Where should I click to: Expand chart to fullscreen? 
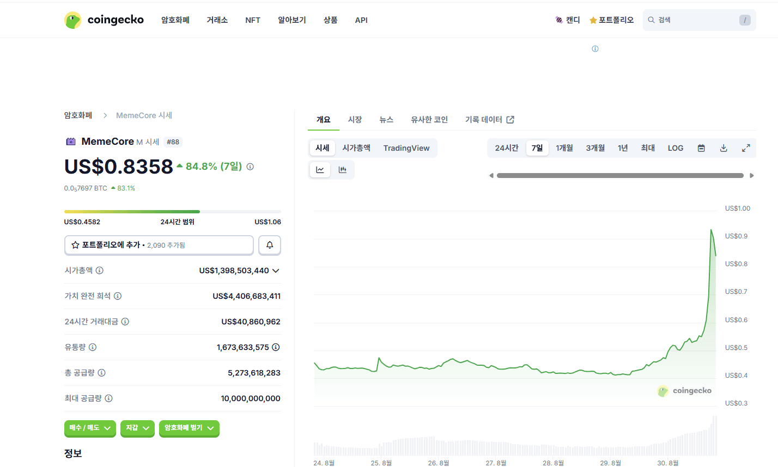pyautogui.click(x=746, y=148)
